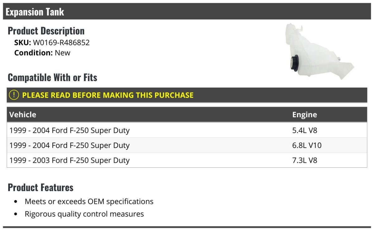The width and height of the screenshot is (374, 231).
Task: Click the Condition: New text
Action: pos(42,53)
